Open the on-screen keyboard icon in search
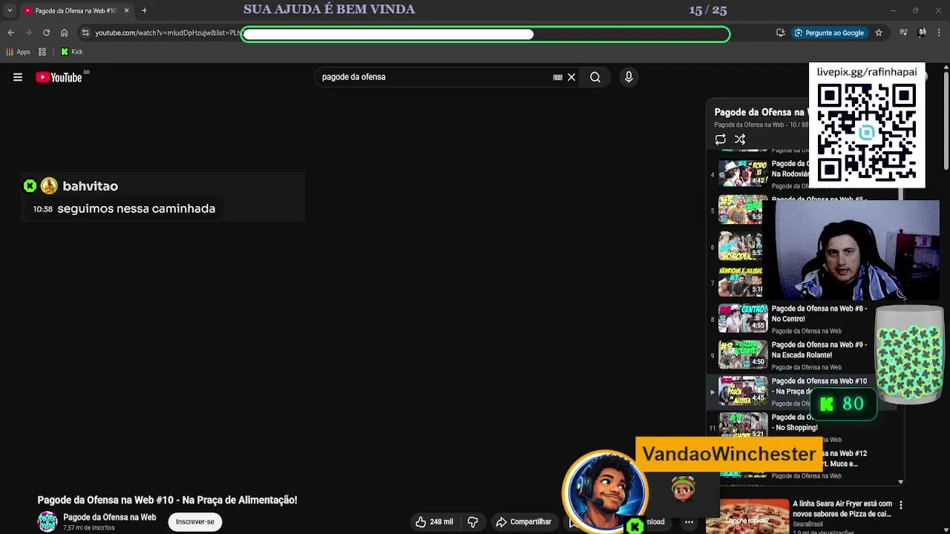This screenshot has height=534, width=950. (557, 77)
